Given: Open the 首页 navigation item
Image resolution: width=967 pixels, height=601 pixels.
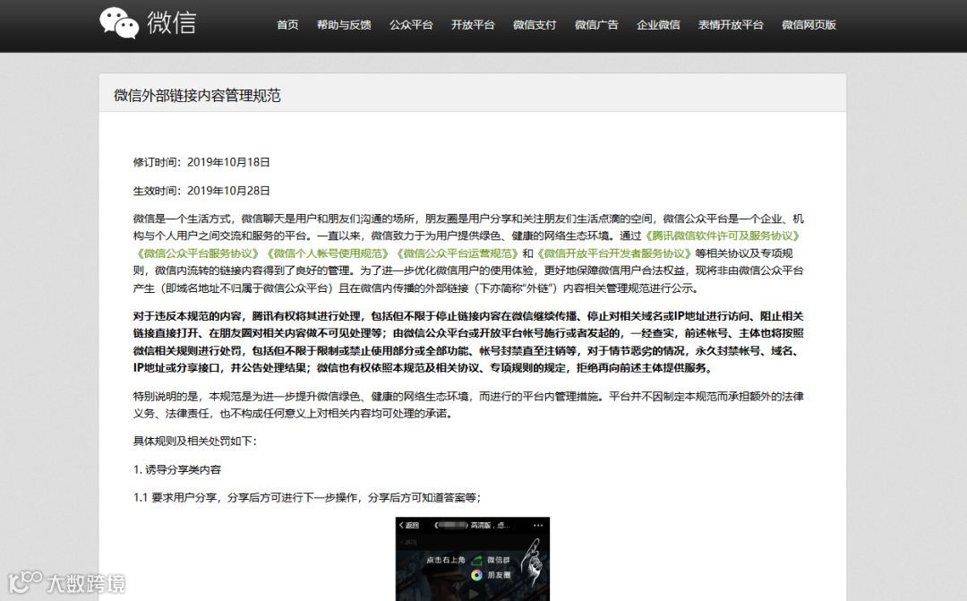Looking at the screenshot, I should tap(287, 25).
